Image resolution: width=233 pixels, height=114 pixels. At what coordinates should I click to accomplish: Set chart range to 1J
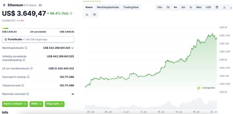pyautogui.click(x=191, y=7)
